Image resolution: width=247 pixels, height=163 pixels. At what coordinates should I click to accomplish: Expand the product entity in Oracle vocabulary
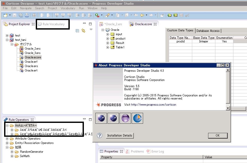coord(108,39)
